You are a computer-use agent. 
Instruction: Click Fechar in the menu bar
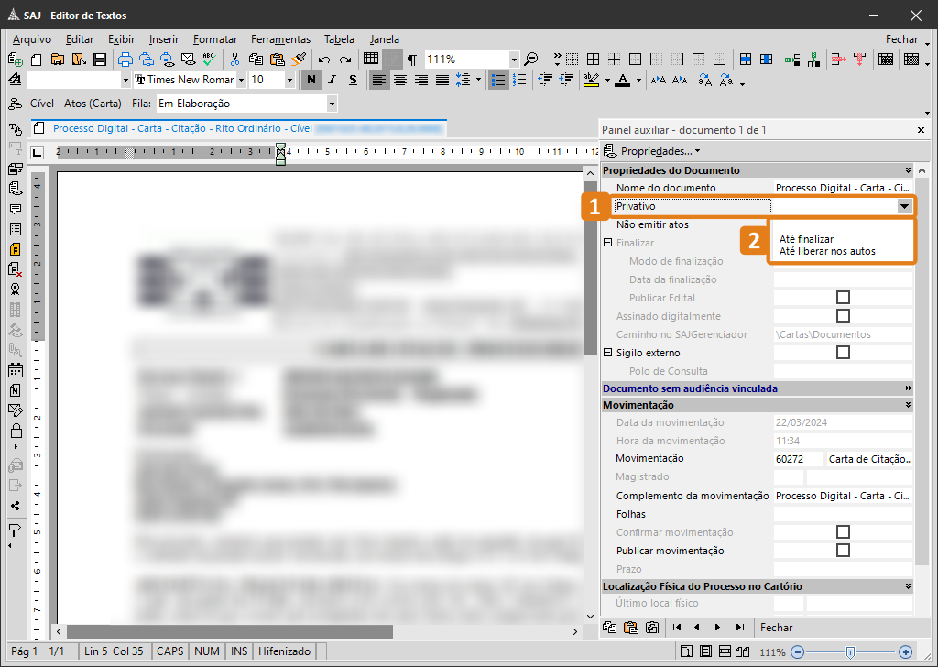[901, 39]
